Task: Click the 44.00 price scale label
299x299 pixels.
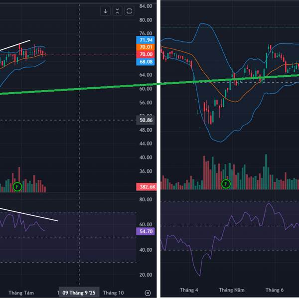Action: pos(146,144)
